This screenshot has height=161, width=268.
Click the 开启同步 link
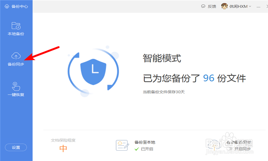point(242,149)
